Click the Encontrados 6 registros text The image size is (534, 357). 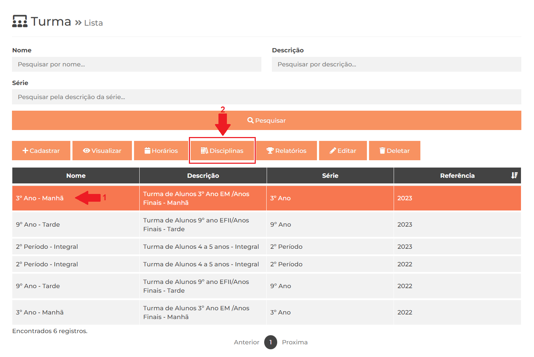(x=50, y=331)
